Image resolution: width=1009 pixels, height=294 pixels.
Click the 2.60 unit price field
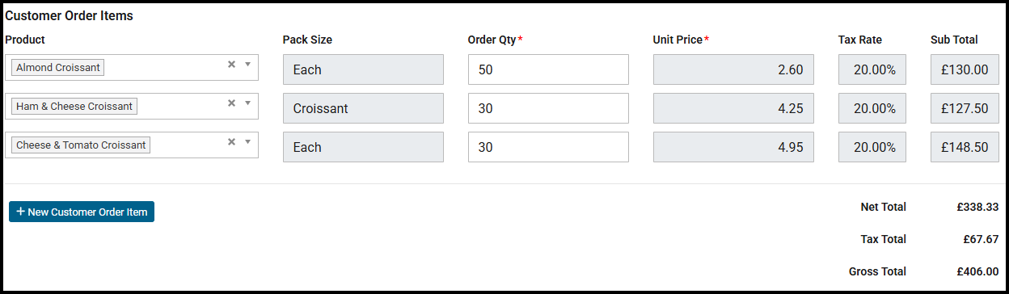click(x=733, y=69)
